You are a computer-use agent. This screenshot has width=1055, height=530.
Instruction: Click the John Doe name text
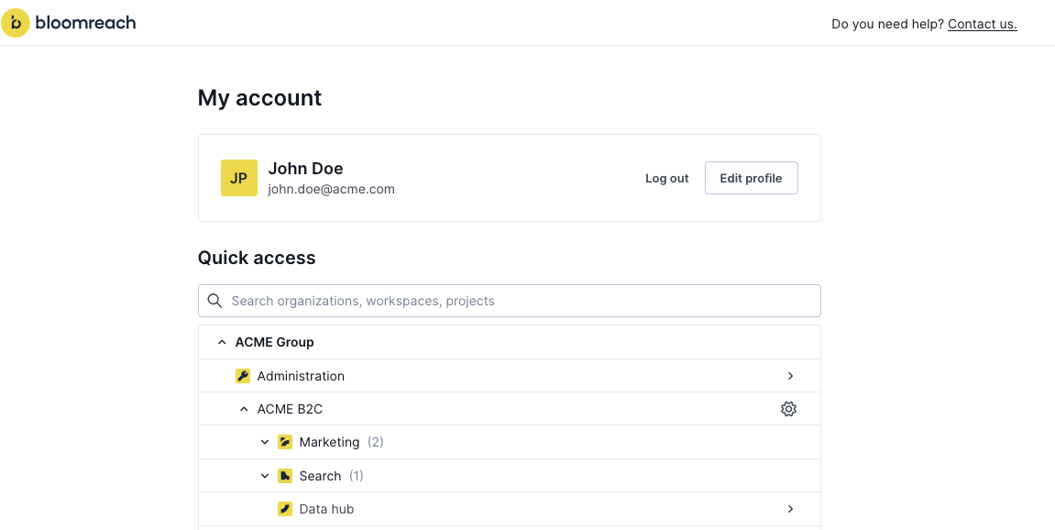point(305,169)
